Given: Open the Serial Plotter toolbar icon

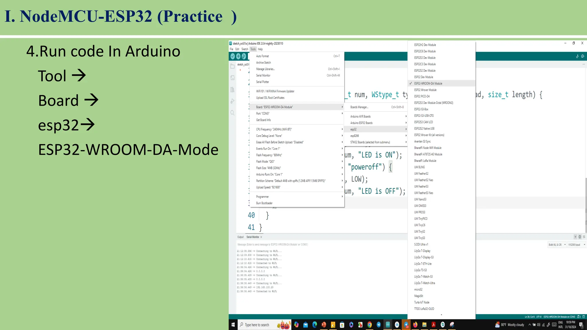Looking at the screenshot, I should [x=577, y=56].
